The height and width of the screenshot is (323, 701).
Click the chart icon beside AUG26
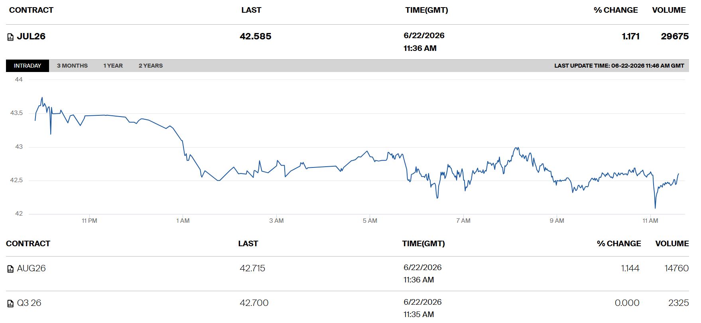point(11,269)
